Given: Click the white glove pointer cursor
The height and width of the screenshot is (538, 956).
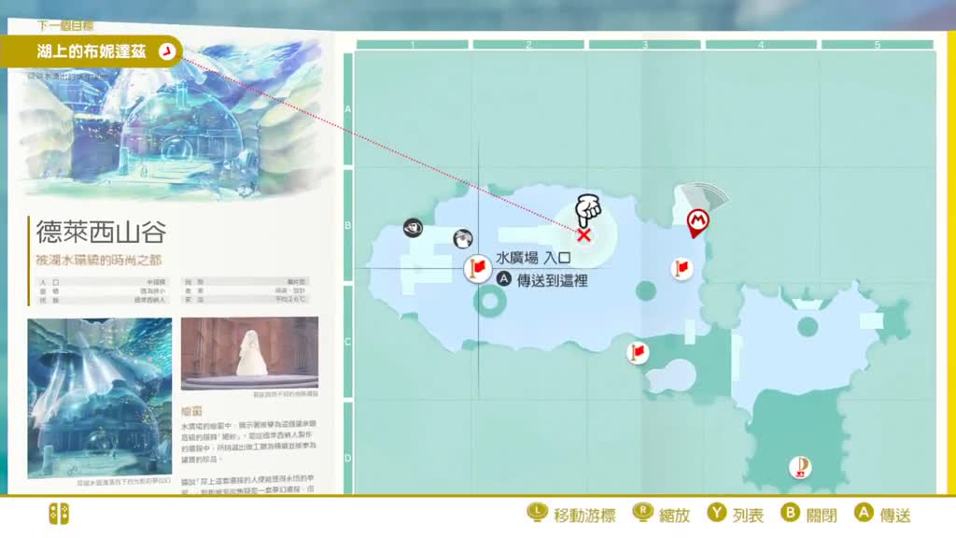Looking at the screenshot, I should pyautogui.click(x=588, y=210).
